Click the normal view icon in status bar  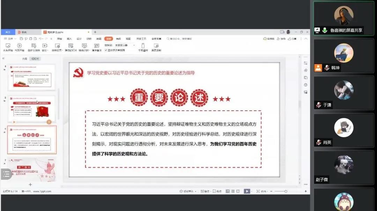point(228,191)
